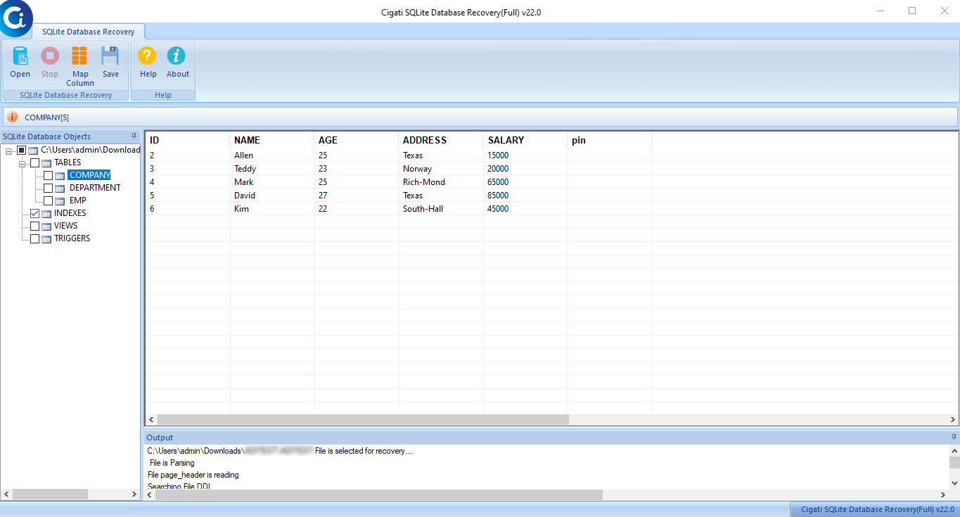
Task: Click the 'Rich-Mond' address cell
Action: 441,182
